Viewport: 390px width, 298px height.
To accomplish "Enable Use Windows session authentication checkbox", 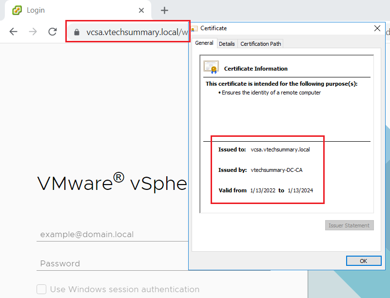I will pyautogui.click(x=42, y=289).
